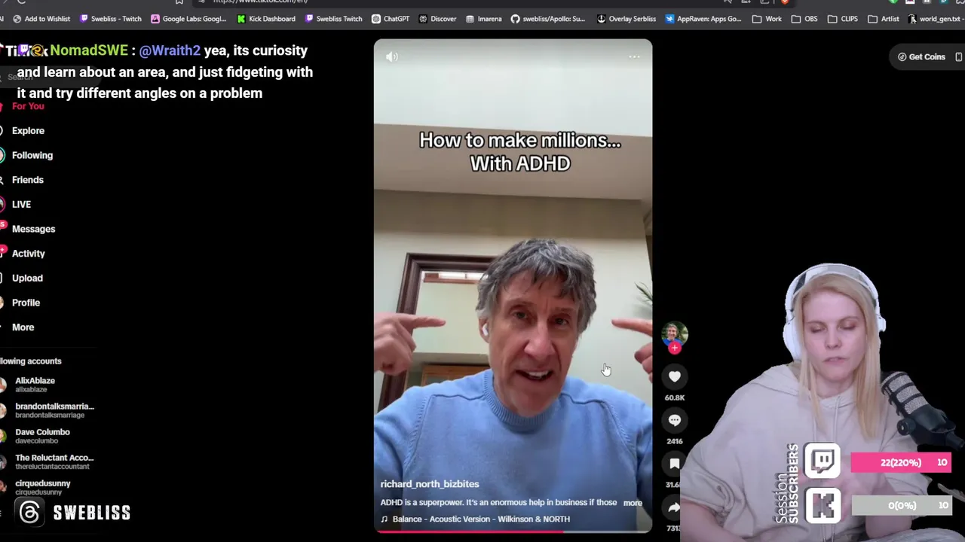
Task: Open the Upload page
Action: (27, 279)
